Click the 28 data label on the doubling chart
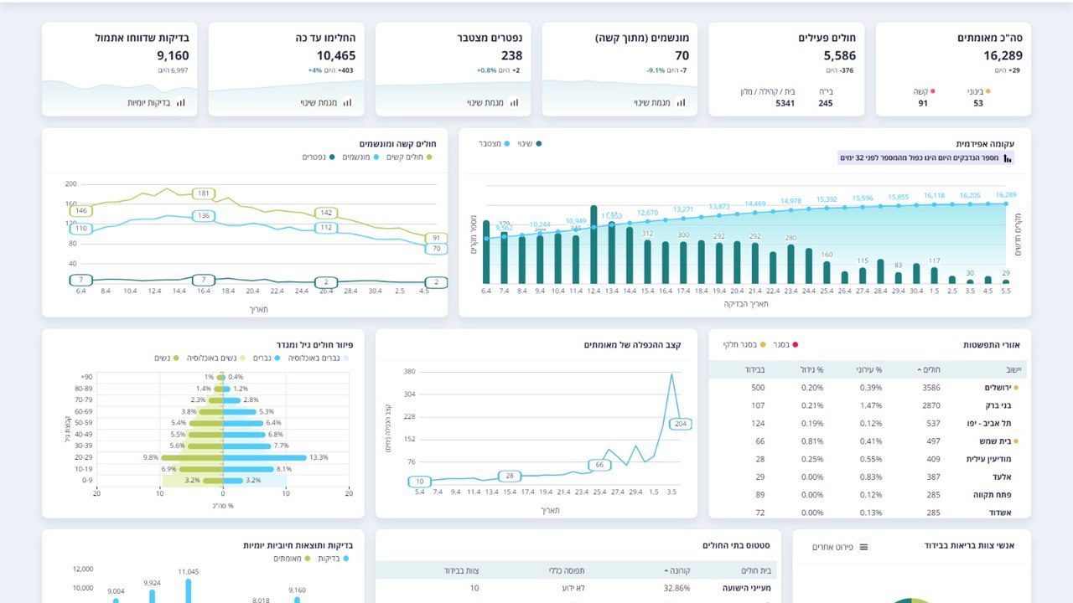This screenshot has height=603, width=1073. click(x=508, y=476)
